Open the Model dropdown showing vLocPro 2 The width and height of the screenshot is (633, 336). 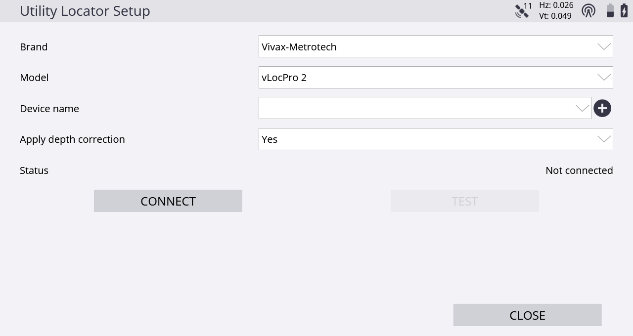click(x=436, y=78)
